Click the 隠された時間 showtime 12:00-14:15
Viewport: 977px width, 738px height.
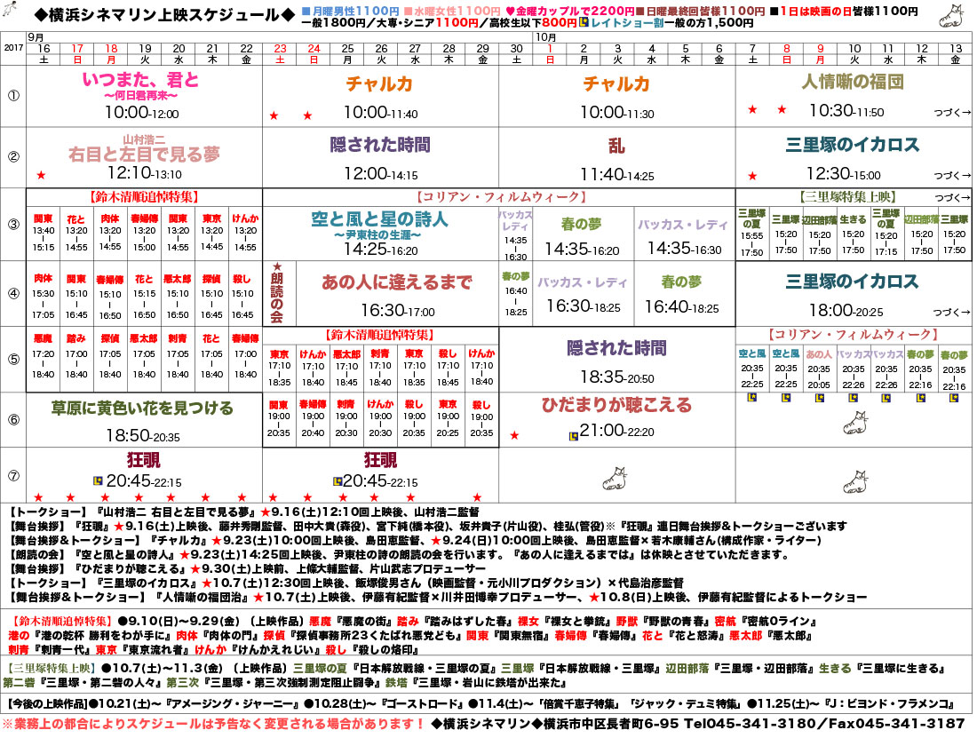(381, 174)
